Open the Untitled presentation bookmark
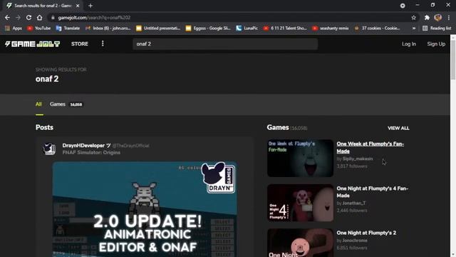This screenshot has height=257, width=456. coord(158,29)
